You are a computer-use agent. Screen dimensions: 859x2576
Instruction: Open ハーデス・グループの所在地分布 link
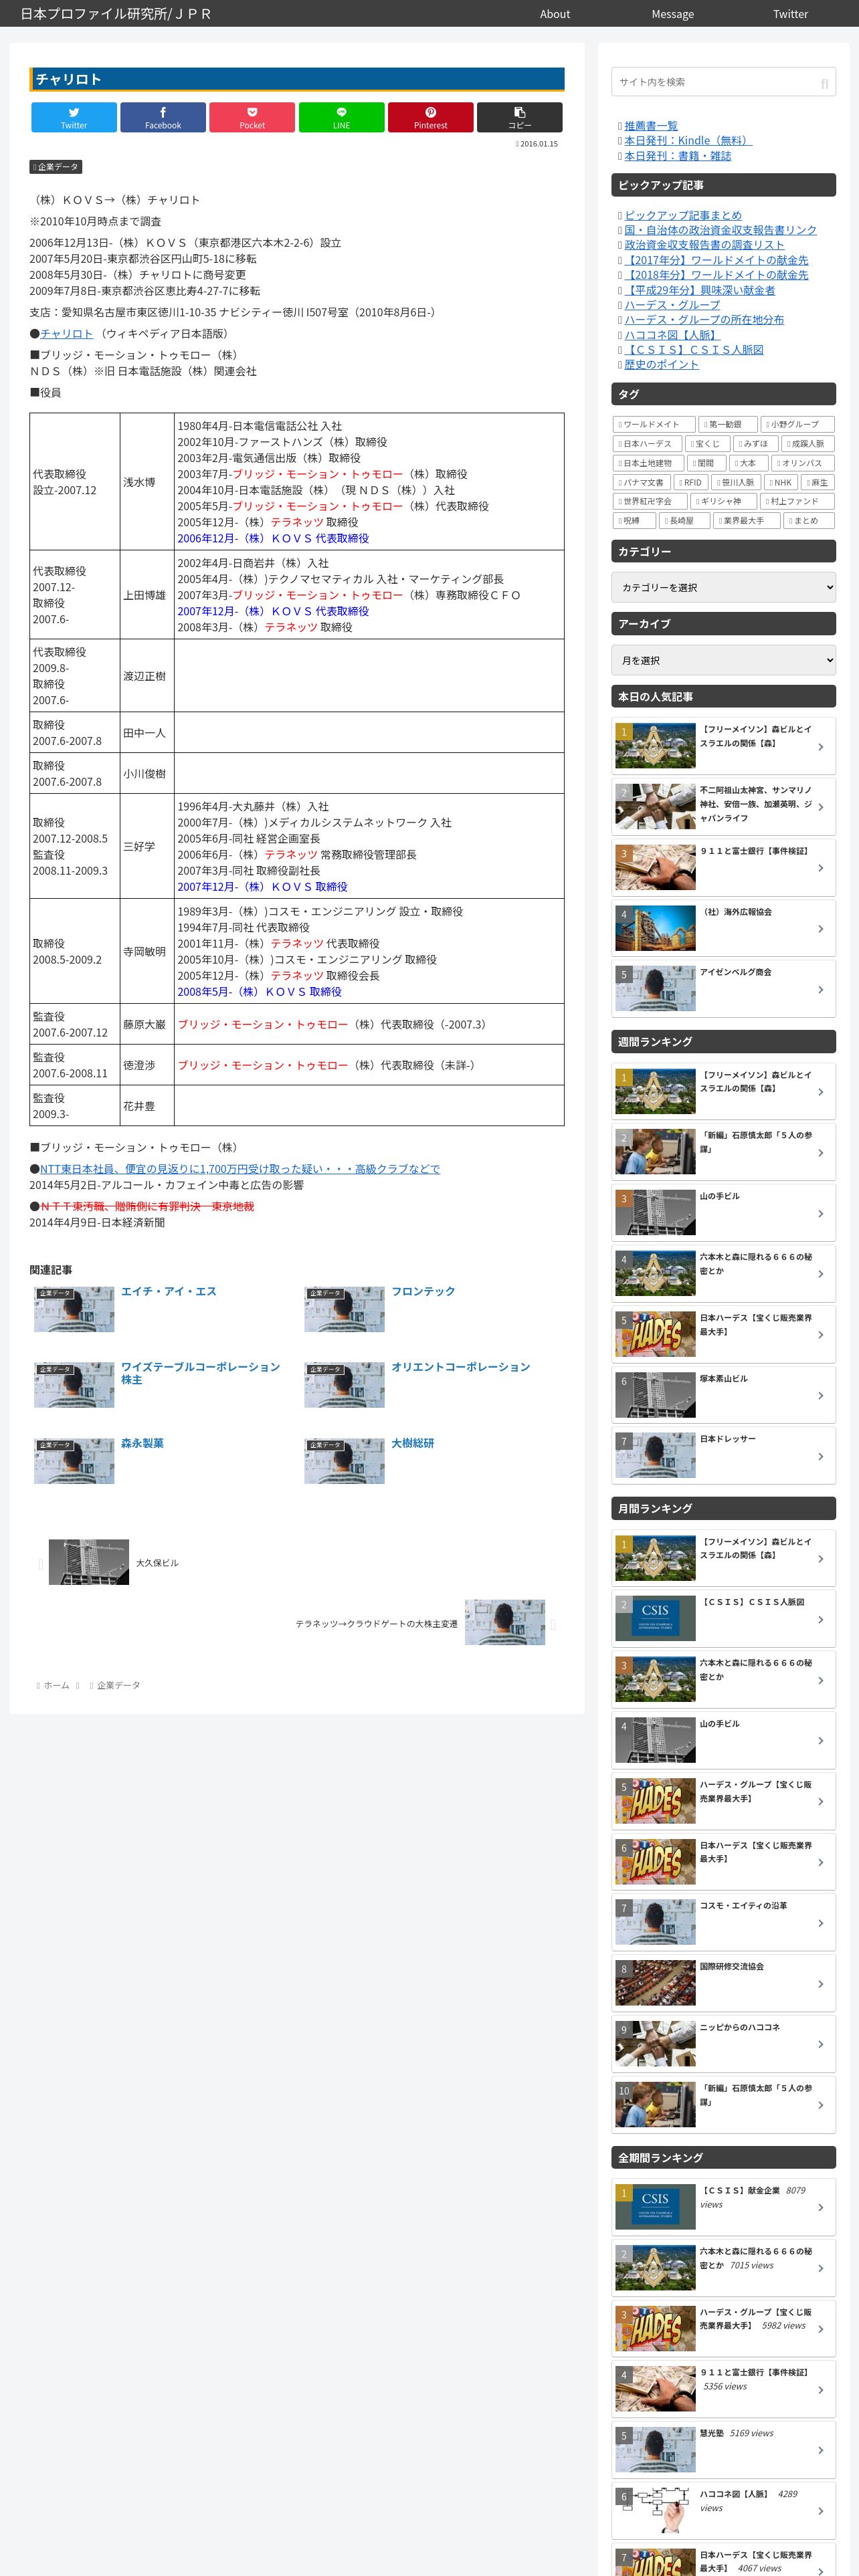(704, 320)
